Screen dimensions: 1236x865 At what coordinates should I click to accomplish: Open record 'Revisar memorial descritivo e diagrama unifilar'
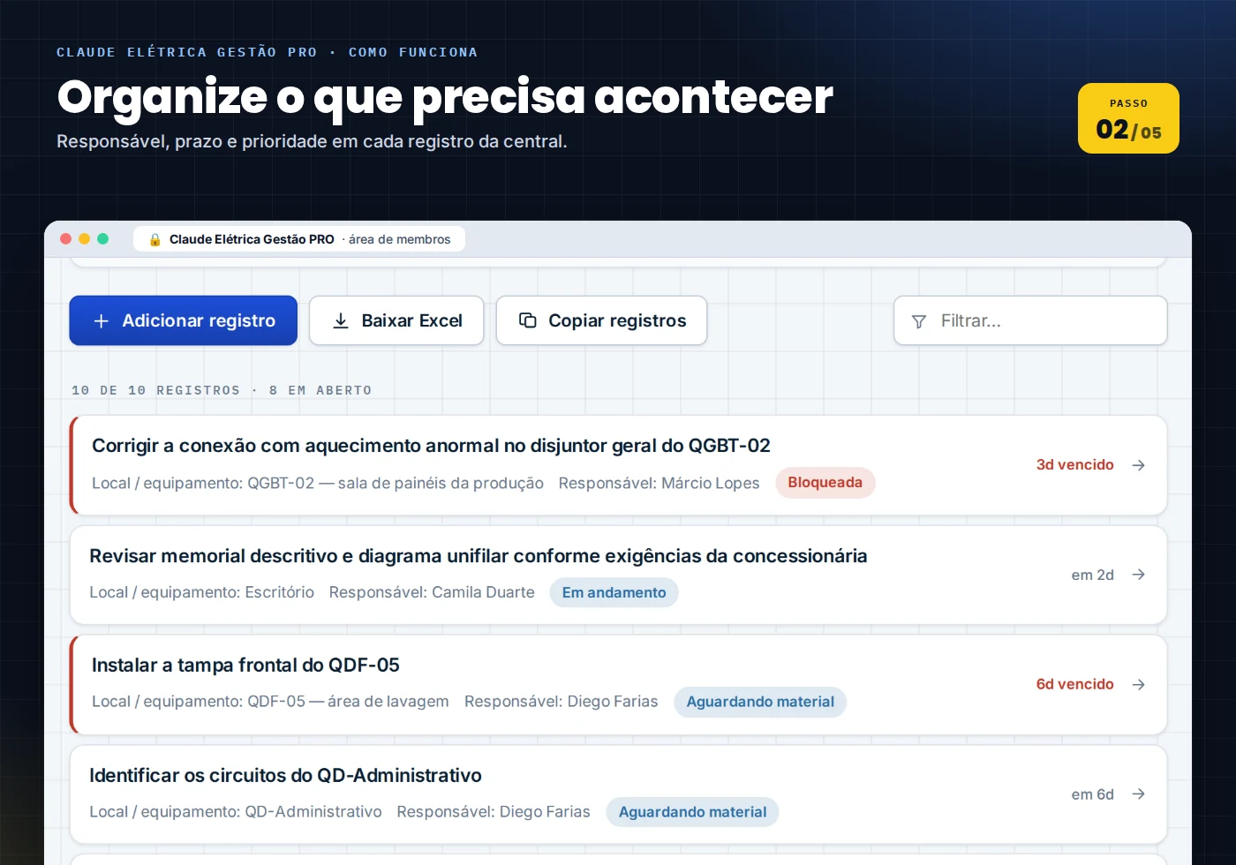618,575
